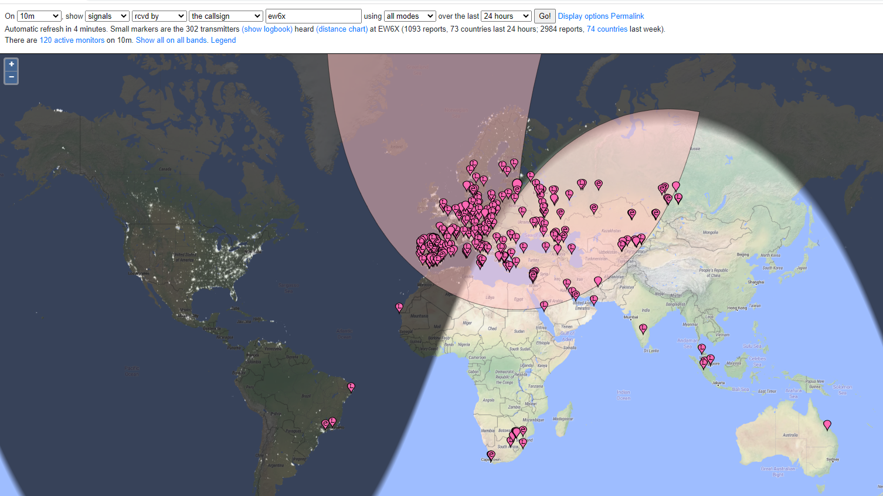Zoom out on the map

coord(11,77)
